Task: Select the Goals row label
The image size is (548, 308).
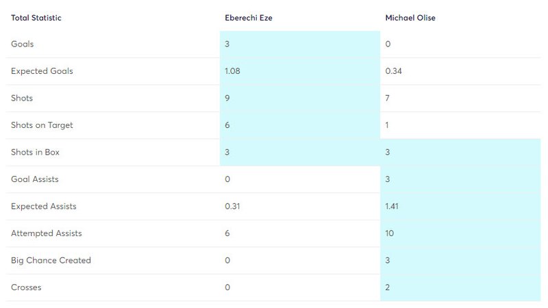Action: tap(22, 44)
